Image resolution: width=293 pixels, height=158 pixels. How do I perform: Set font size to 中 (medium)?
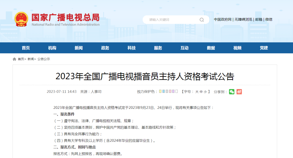tap(201, 92)
